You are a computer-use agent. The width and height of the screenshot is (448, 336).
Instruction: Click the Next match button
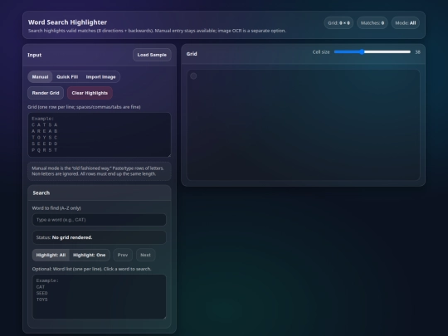coord(145,255)
